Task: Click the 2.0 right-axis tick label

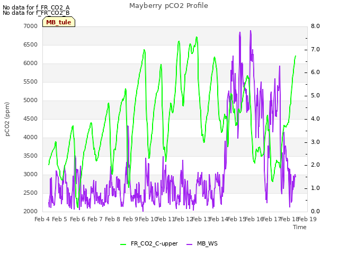Action: (x=315, y=165)
